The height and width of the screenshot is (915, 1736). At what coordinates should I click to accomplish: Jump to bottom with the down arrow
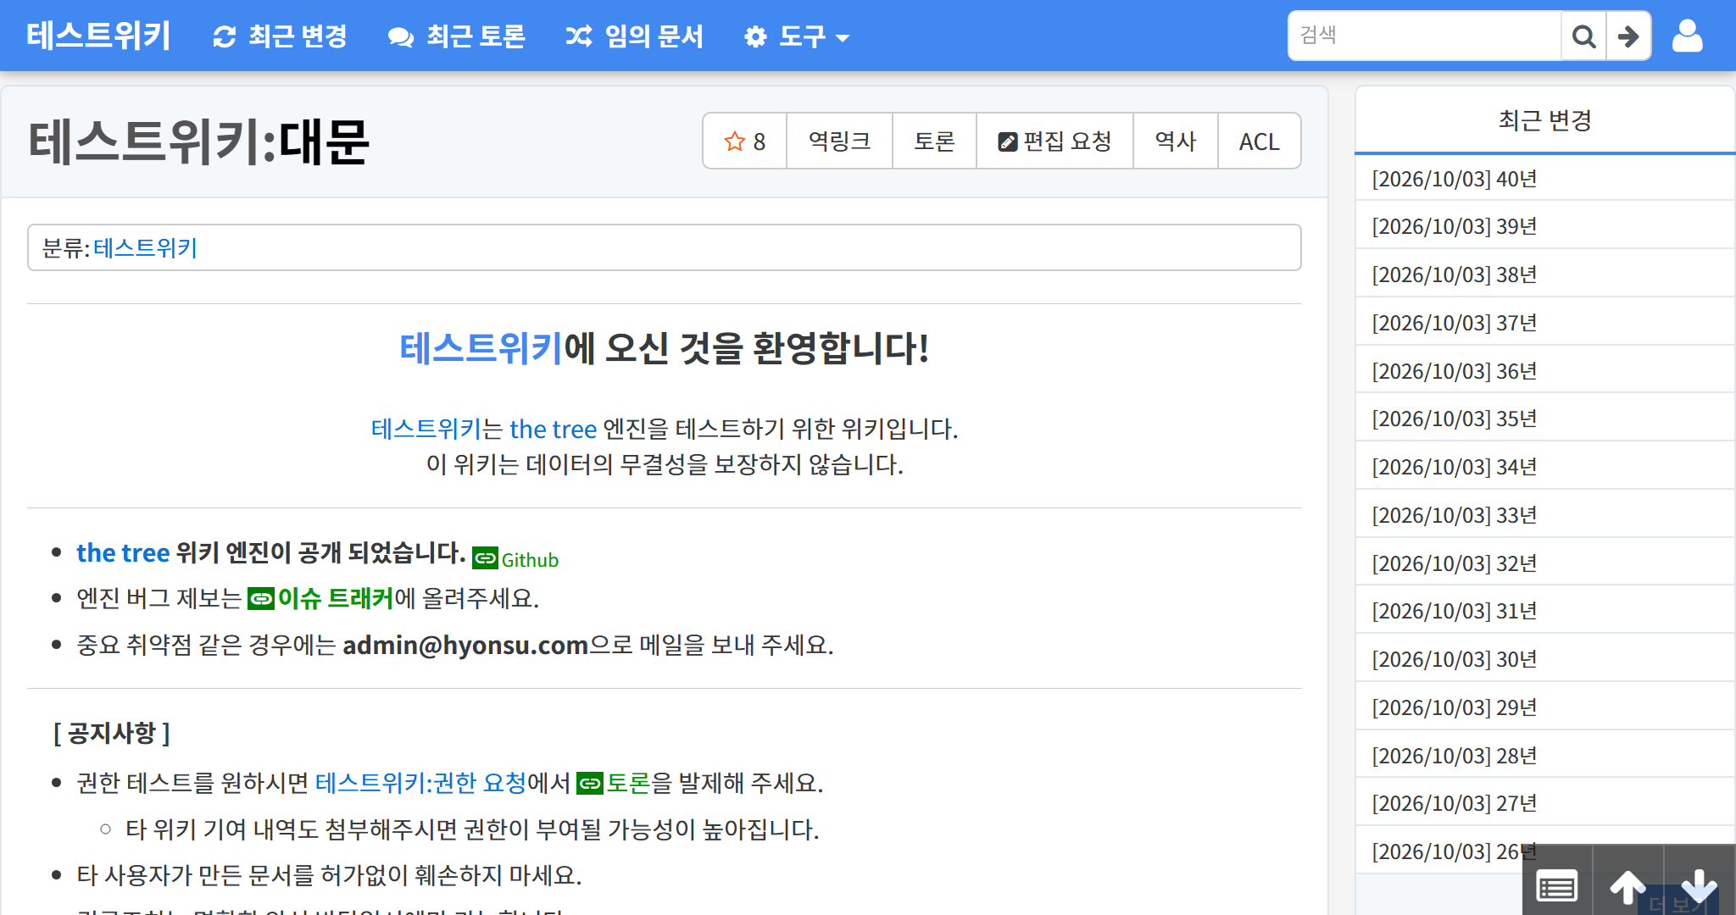pyautogui.click(x=1699, y=886)
